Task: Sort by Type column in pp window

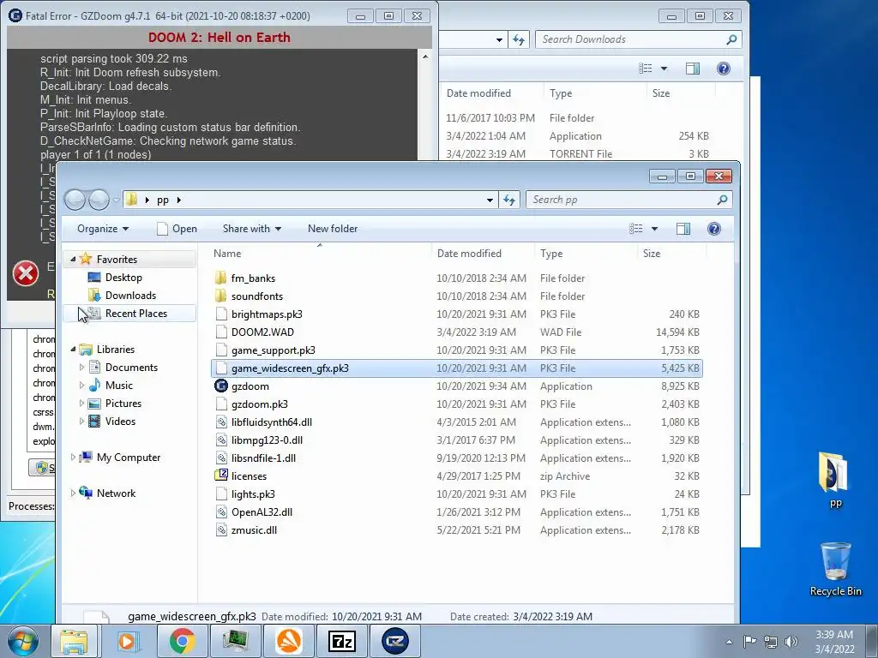Action: (x=586, y=254)
